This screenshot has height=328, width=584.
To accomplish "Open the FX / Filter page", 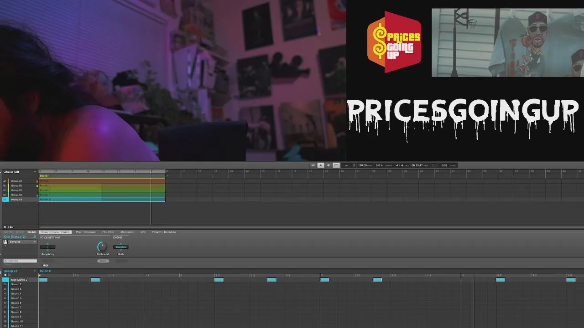I will pos(108,232).
